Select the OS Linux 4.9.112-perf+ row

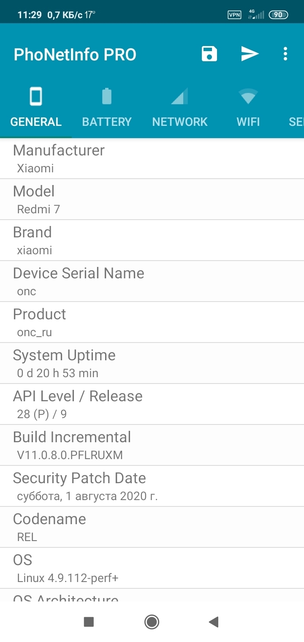[x=152, y=568]
